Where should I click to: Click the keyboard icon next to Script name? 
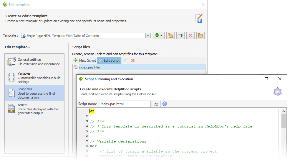pyautogui.click(x=156, y=104)
